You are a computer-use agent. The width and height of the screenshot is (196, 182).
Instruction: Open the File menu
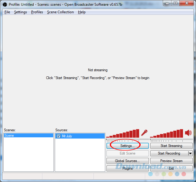(7, 12)
